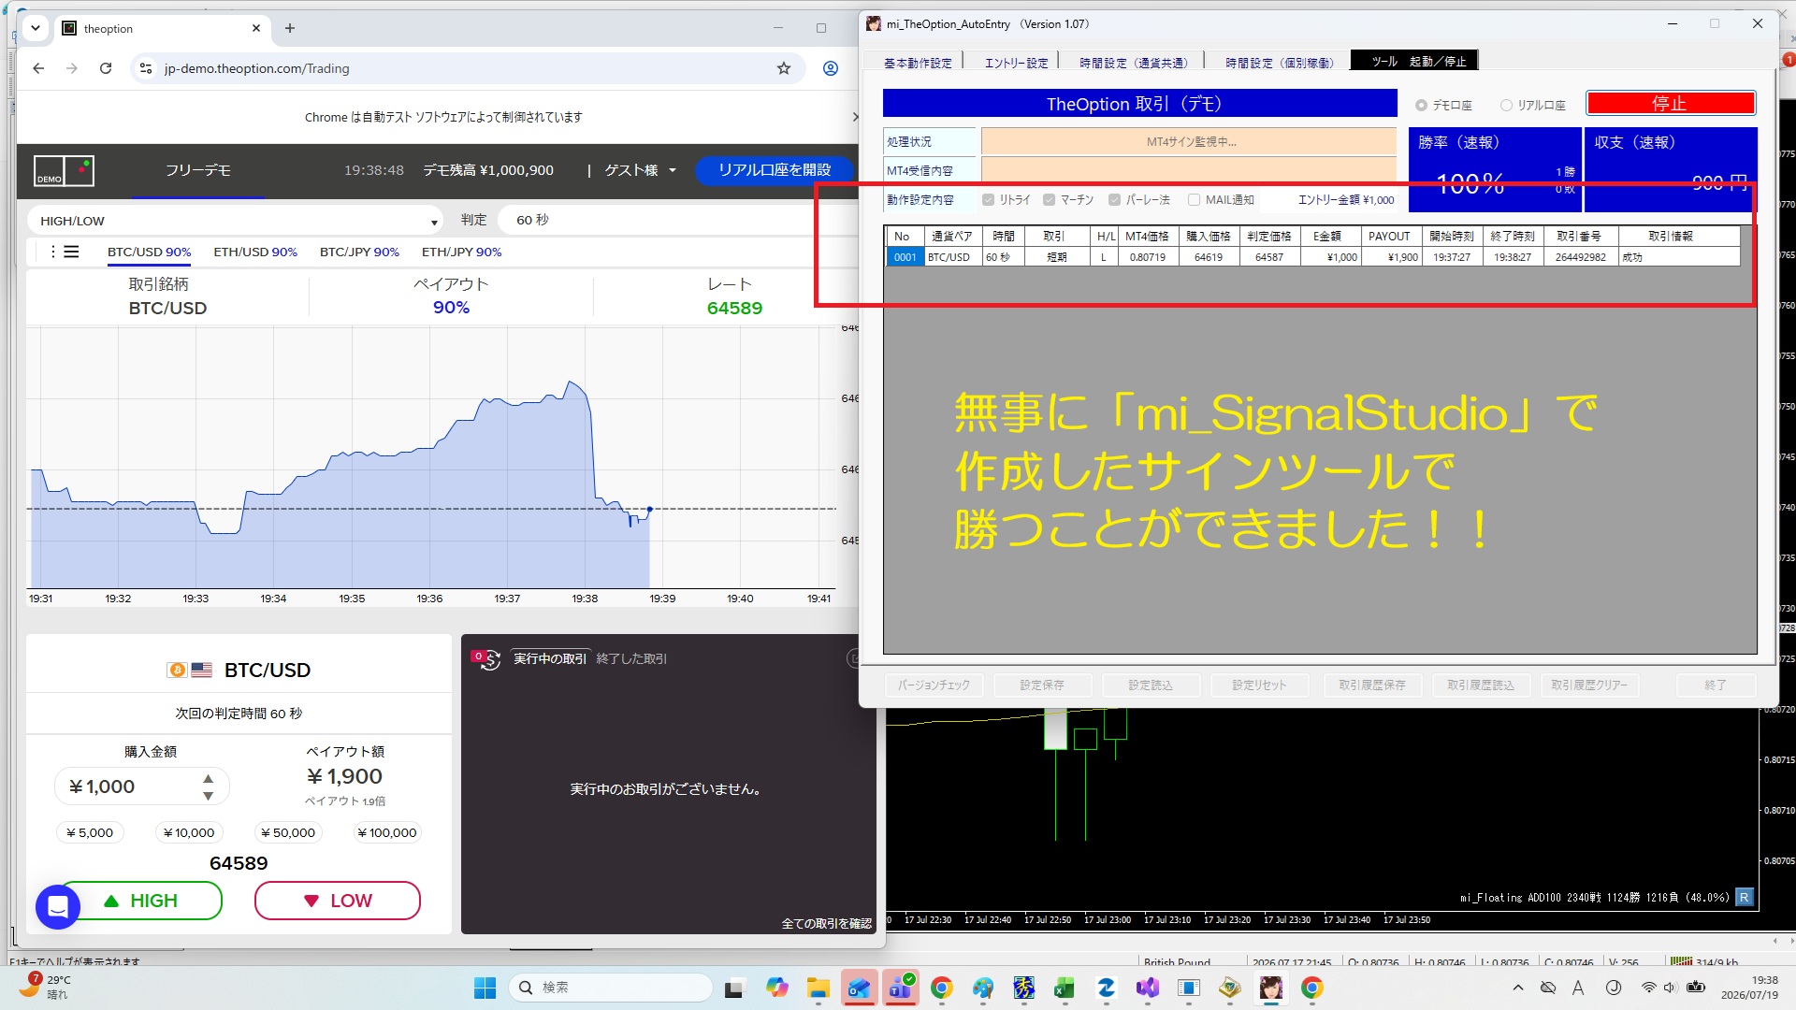The image size is (1796, 1010).
Task: Select the デモ口座 radio button
Action: 1422,105
